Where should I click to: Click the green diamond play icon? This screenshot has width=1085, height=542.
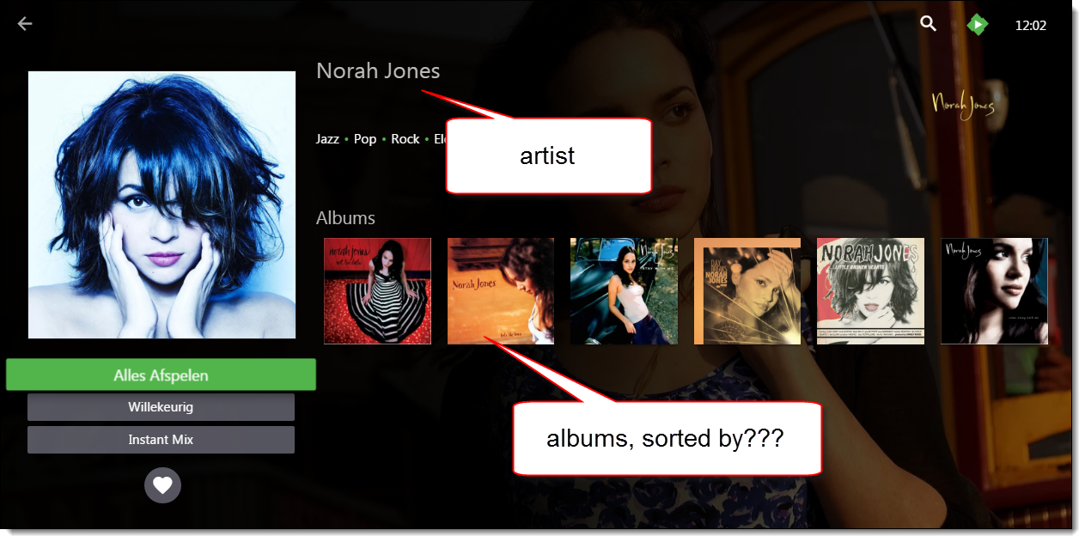[978, 25]
